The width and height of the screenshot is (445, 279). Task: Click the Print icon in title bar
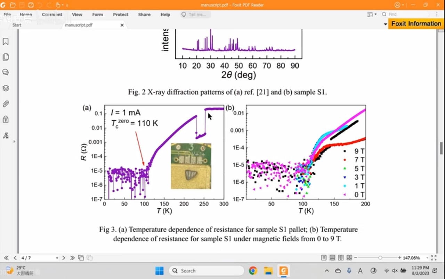31,5
